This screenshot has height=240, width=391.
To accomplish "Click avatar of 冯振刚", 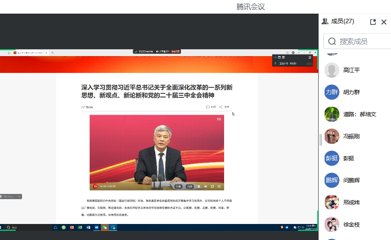I will tap(332, 136).
